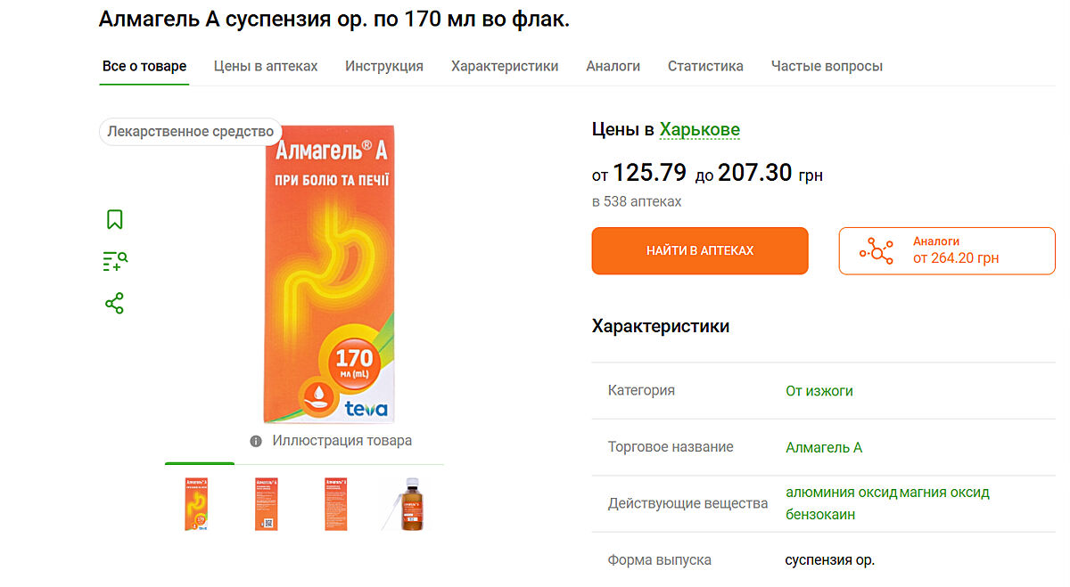This screenshot has height=587, width=1070.
Task: Open the От изжоги category link
Action: click(x=819, y=390)
